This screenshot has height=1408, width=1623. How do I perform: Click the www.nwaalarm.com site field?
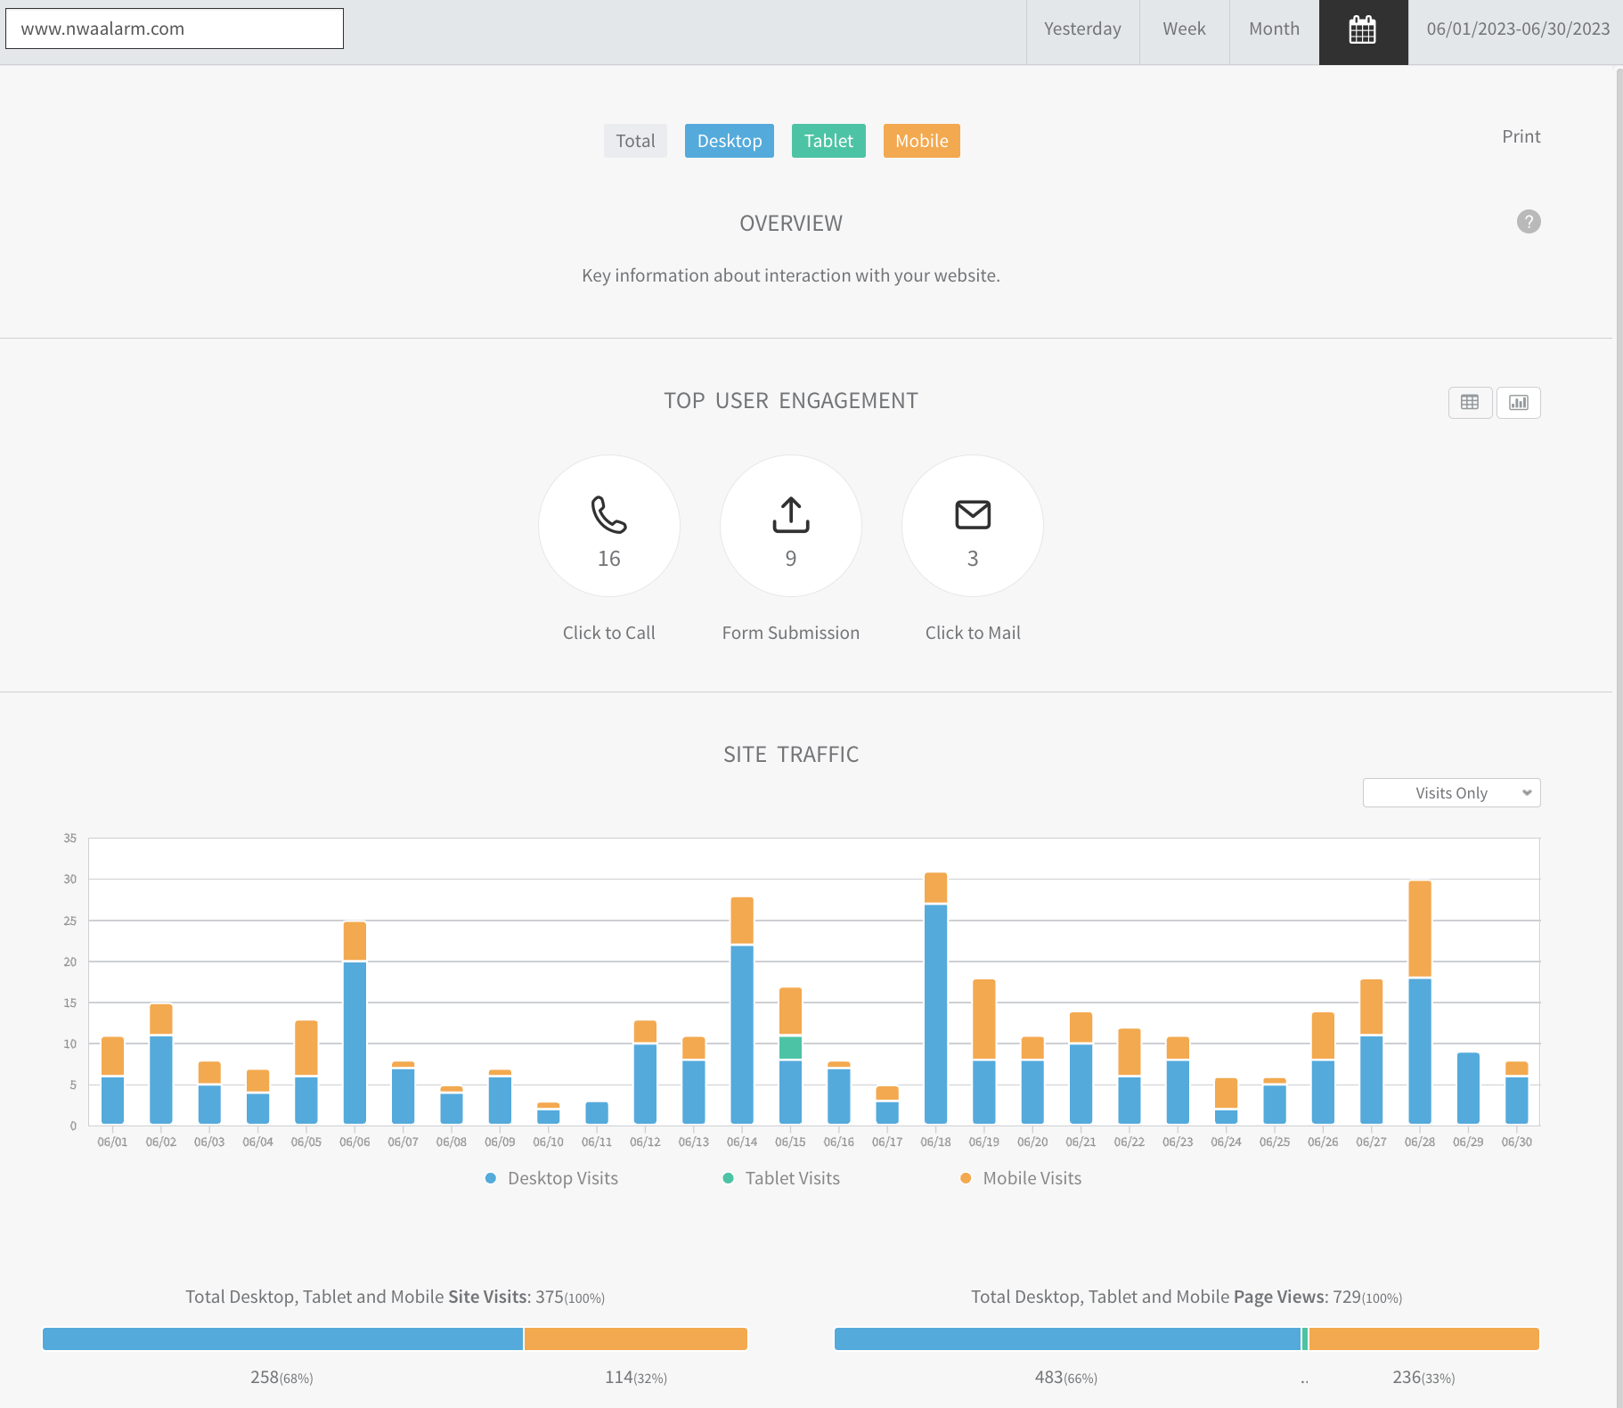pos(175,29)
